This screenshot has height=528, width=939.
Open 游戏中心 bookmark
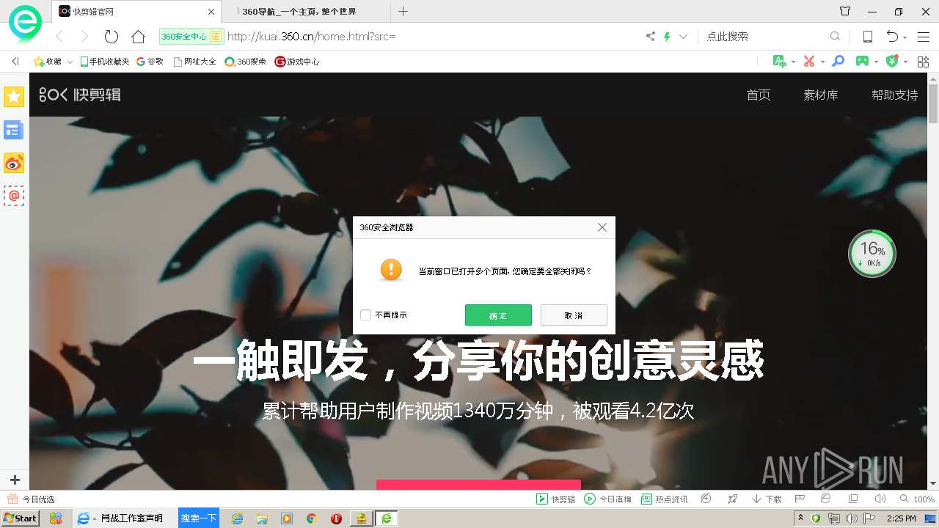pyautogui.click(x=297, y=62)
